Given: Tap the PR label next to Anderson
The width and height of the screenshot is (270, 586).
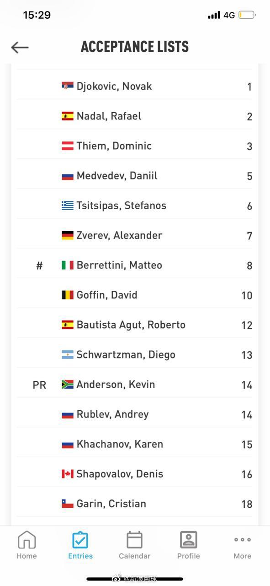Looking at the screenshot, I should [39, 385].
